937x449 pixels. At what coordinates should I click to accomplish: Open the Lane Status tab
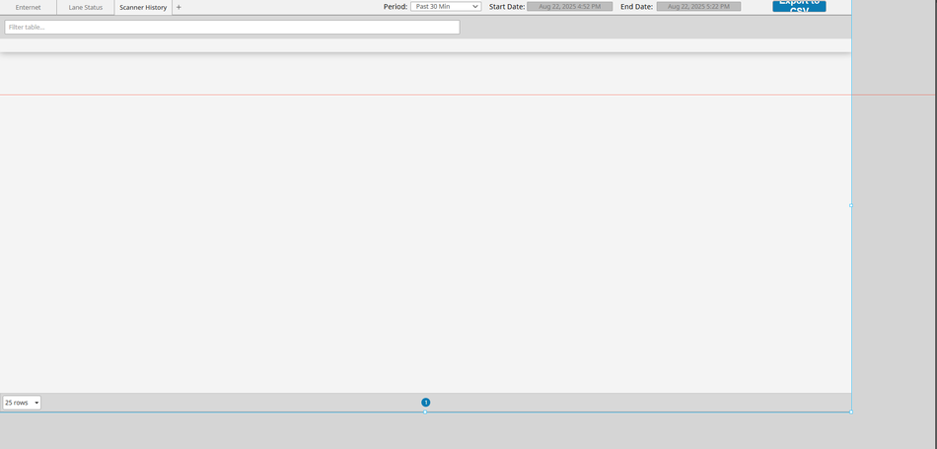[86, 7]
